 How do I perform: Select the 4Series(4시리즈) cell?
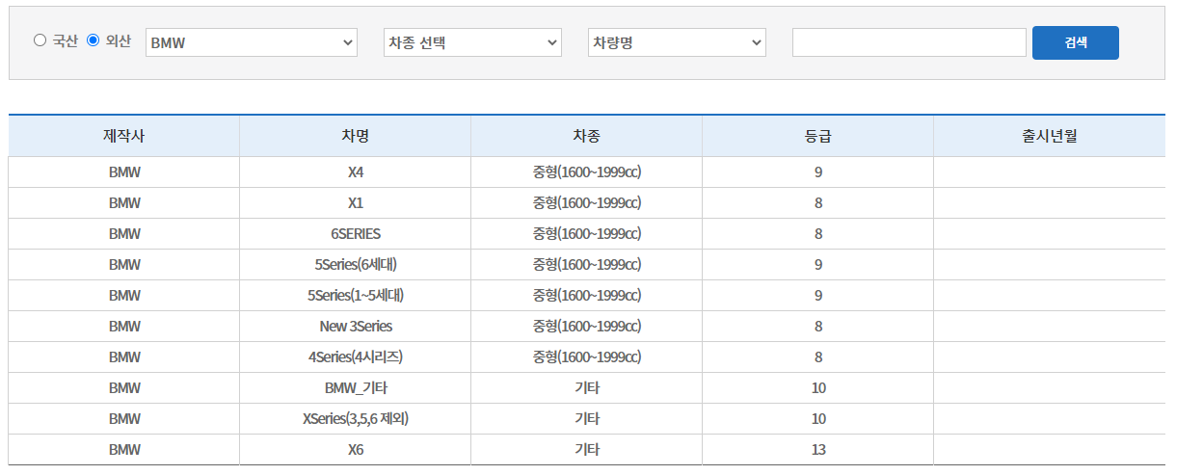pos(356,357)
